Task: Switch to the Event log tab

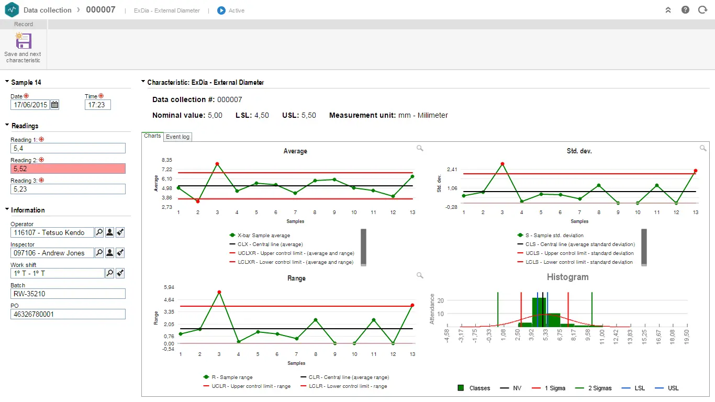Action: [x=178, y=137]
